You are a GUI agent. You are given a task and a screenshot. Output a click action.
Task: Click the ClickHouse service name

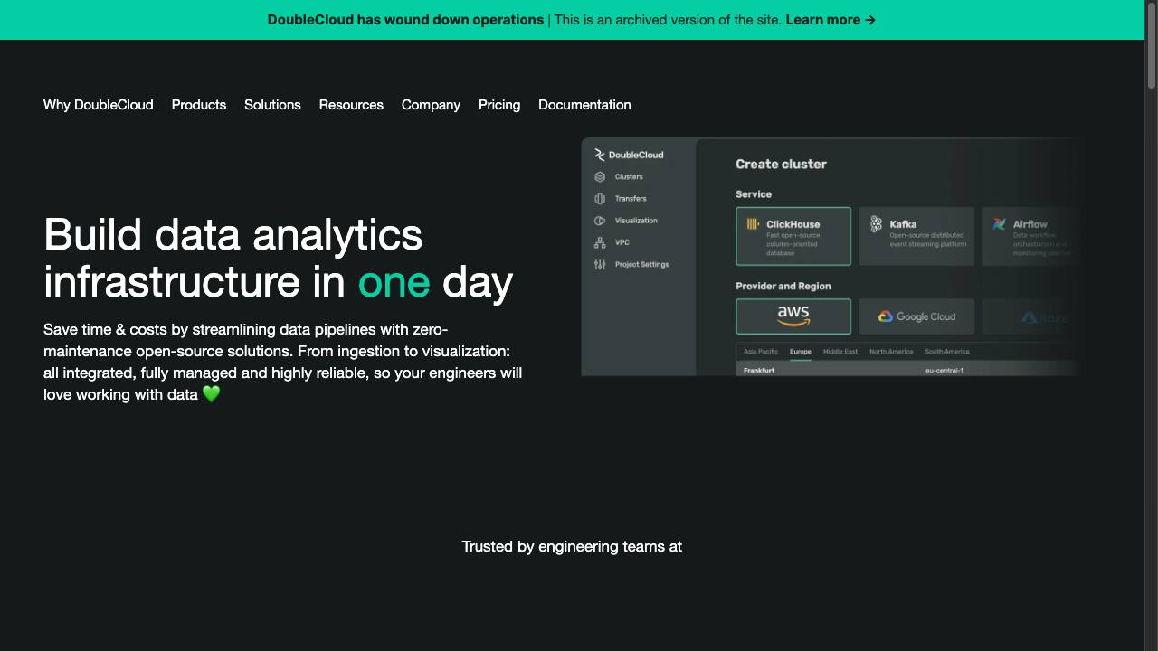[793, 224]
